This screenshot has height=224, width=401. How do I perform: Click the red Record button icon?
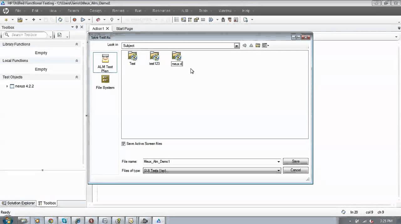pyautogui.click(x=75, y=20)
